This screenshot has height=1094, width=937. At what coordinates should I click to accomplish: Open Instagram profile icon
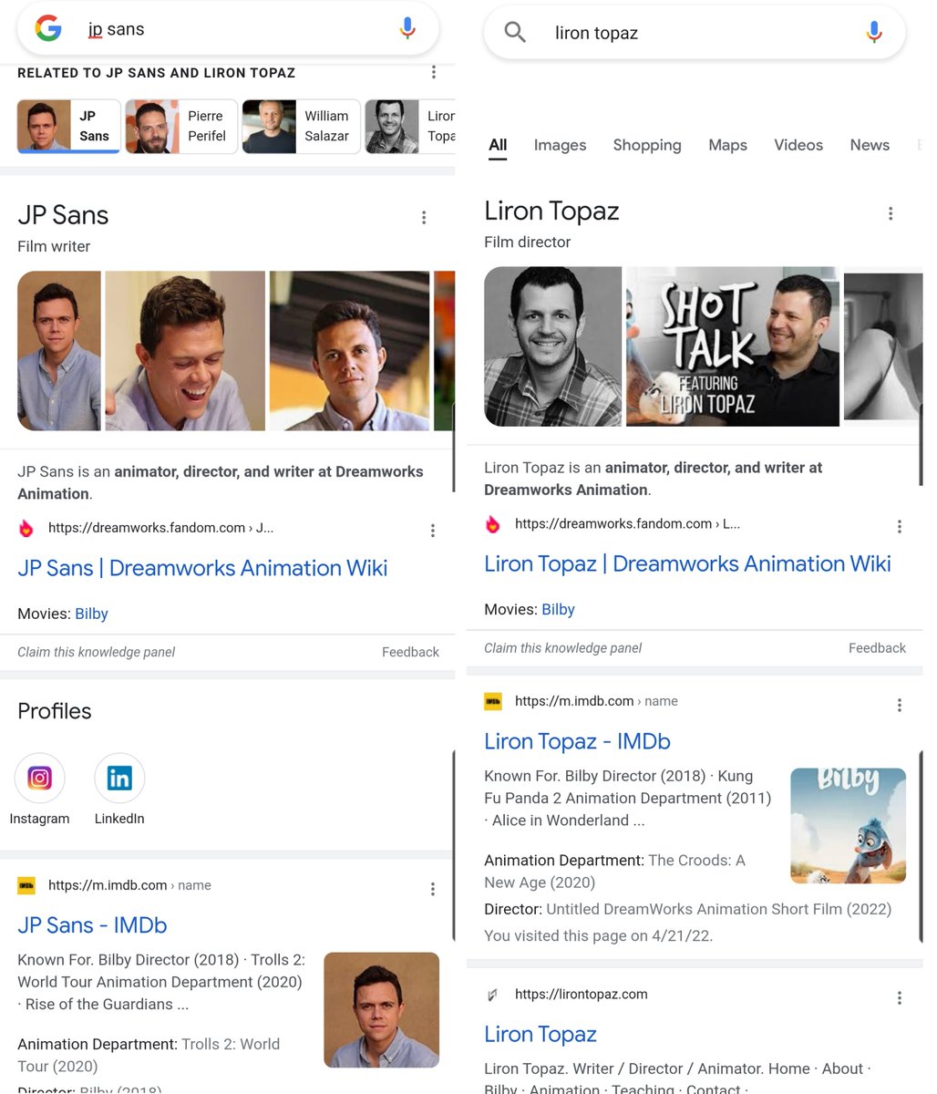(39, 778)
